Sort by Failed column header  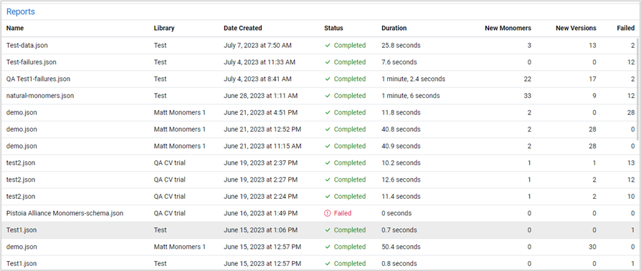tap(626, 28)
